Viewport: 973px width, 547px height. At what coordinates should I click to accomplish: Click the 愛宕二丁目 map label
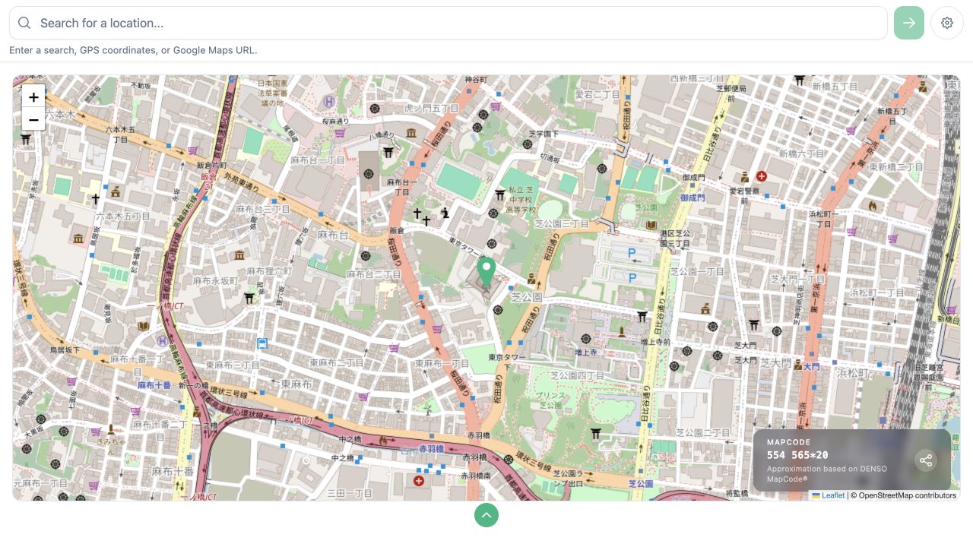597,95
